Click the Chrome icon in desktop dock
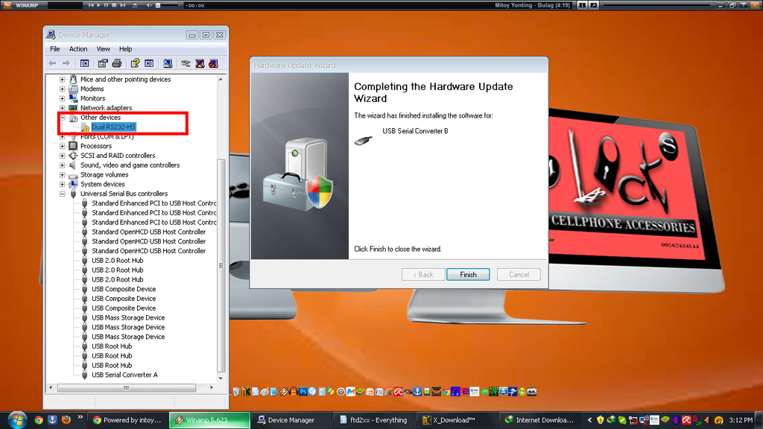 coord(446,392)
